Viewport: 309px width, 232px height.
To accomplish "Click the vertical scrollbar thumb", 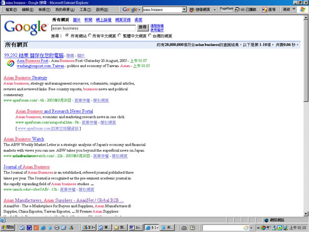I will pyautogui.click(x=306, y=61).
